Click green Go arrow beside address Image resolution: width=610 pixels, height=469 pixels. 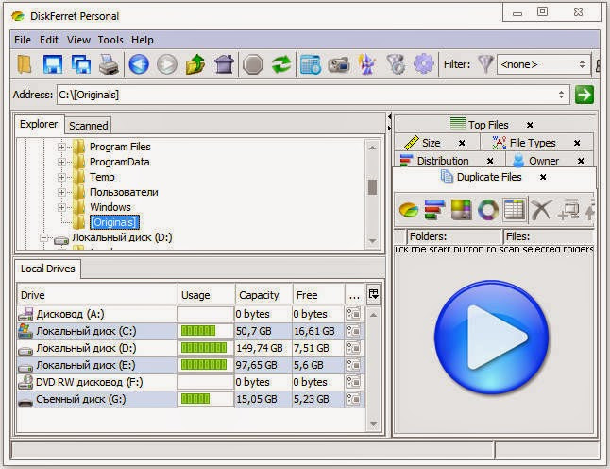[x=584, y=95]
